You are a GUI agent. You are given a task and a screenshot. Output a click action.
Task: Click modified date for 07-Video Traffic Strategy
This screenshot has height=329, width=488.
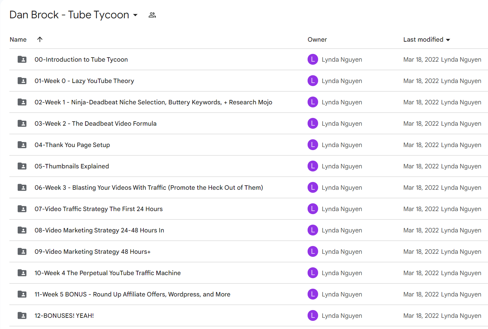click(421, 209)
